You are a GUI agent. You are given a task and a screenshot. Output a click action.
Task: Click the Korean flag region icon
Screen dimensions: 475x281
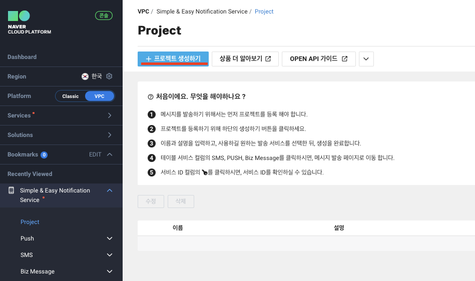point(85,76)
